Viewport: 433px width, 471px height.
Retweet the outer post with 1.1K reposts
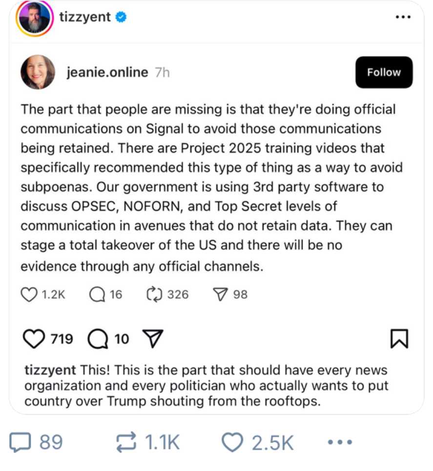126,442
